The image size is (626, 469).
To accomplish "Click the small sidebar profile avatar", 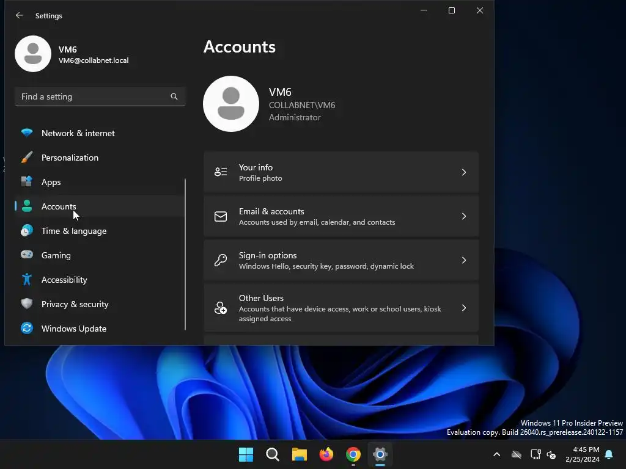I will (x=33, y=54).
